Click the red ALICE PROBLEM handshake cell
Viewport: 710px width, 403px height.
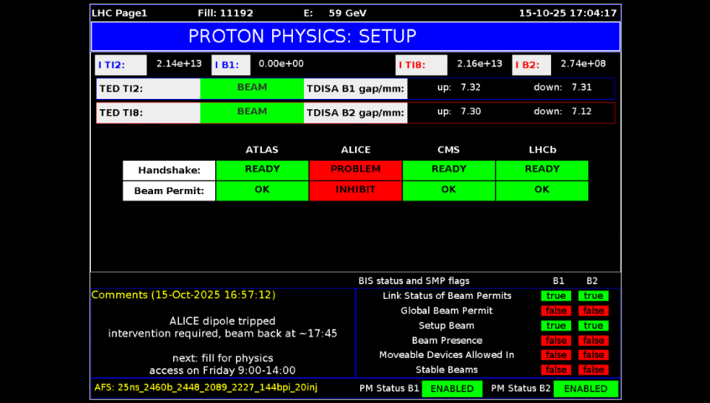pos(356,170)
